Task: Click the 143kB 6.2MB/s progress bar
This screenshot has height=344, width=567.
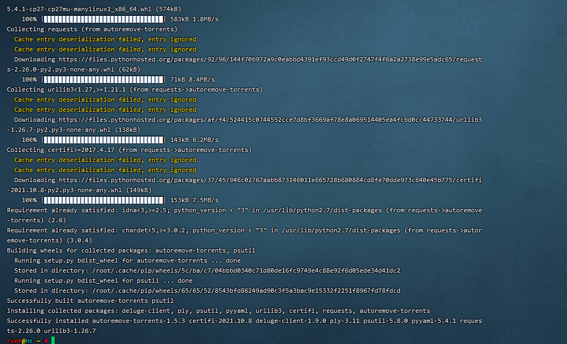Action: [104, 140]
